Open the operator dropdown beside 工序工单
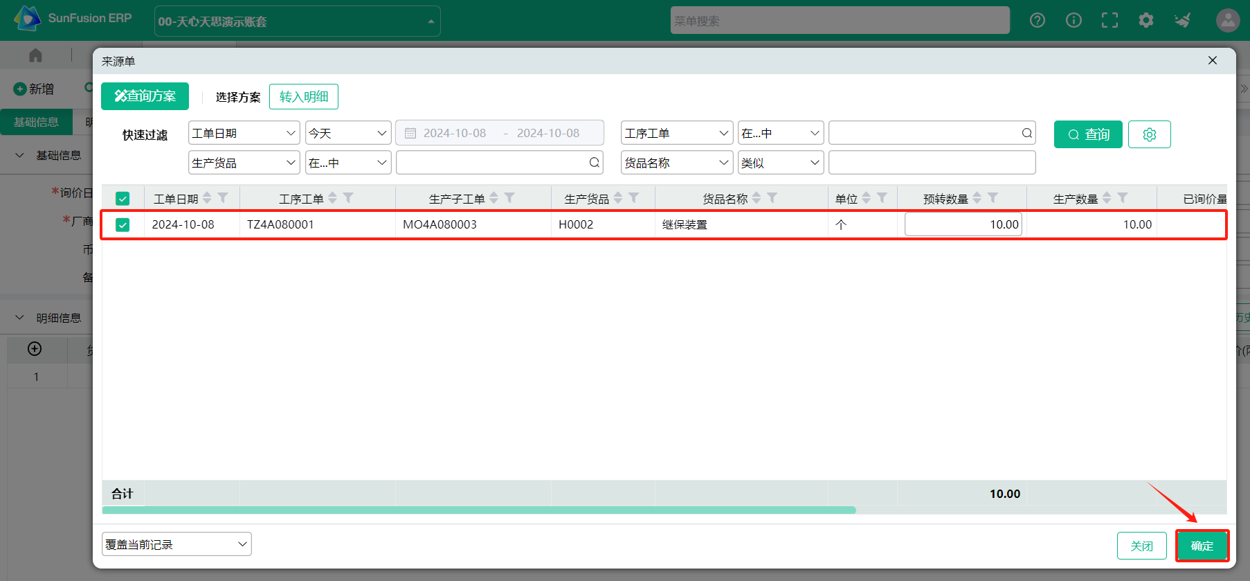Viewport: 1250px width, 581px height. tap(781, 133)
